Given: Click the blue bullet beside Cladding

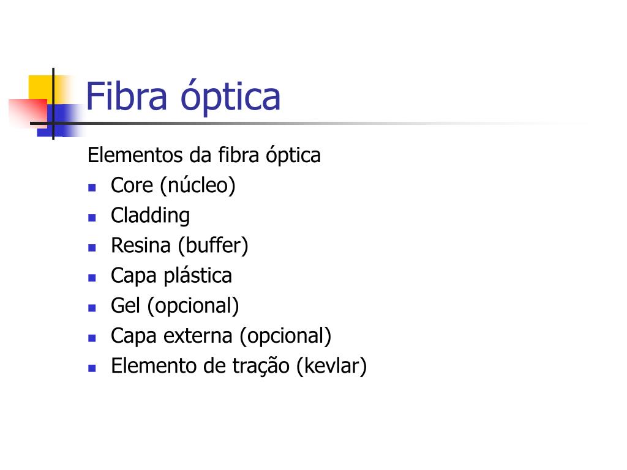Looking at the screenshot, I should pyautogui.click(x=92, y=218).
